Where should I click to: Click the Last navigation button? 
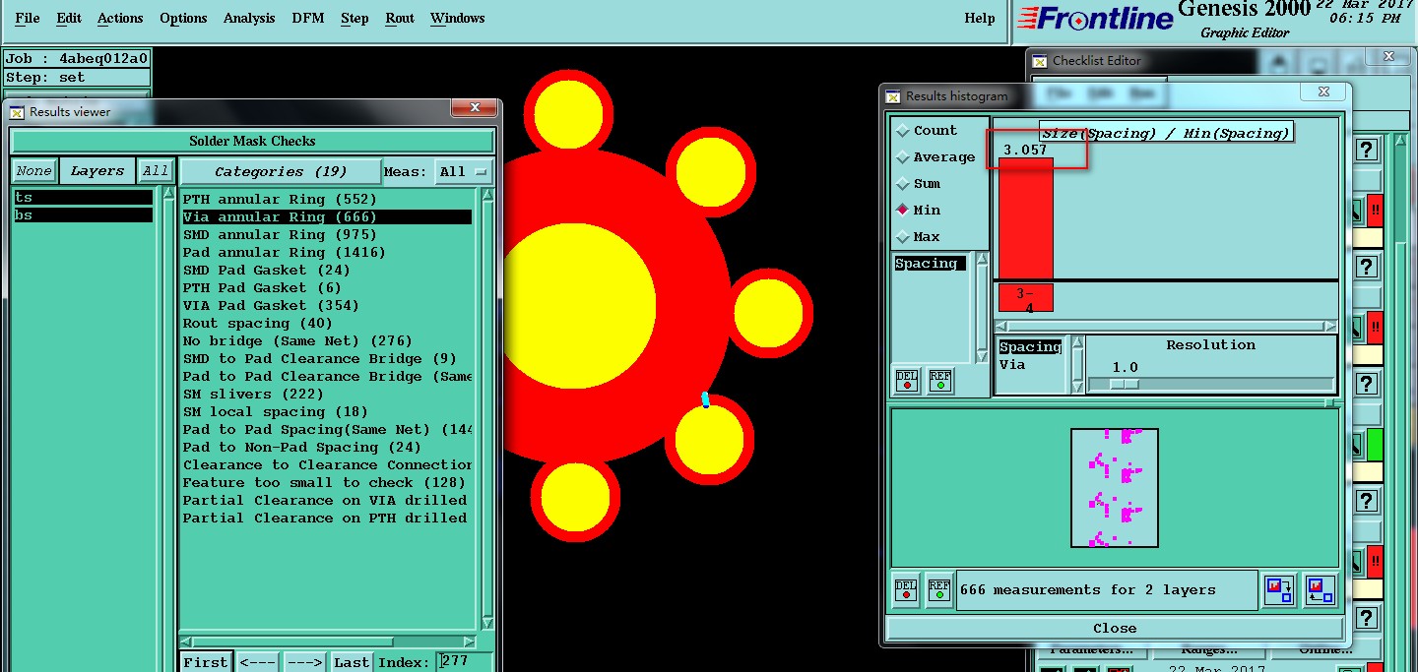(351, 662)
